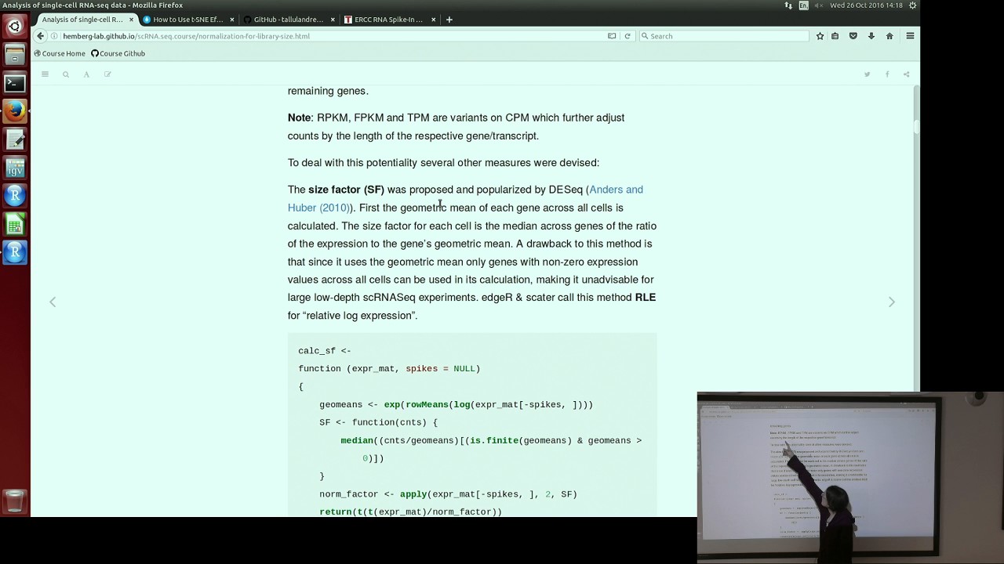Viewport: 1004px width, 564px height.
Task: Go to the next chapter arrow
Action: pos(891,302)
